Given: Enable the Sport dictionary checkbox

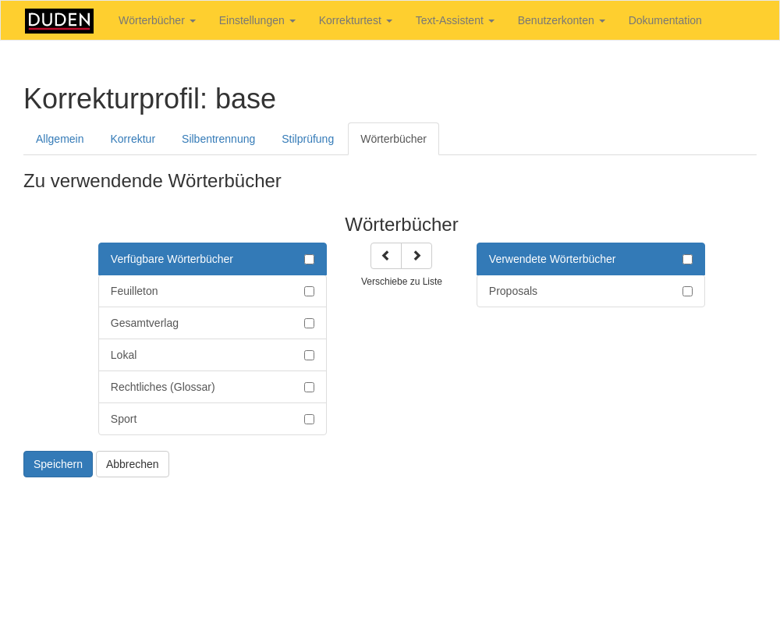Looking at the screenshot, I should (309, 420).
